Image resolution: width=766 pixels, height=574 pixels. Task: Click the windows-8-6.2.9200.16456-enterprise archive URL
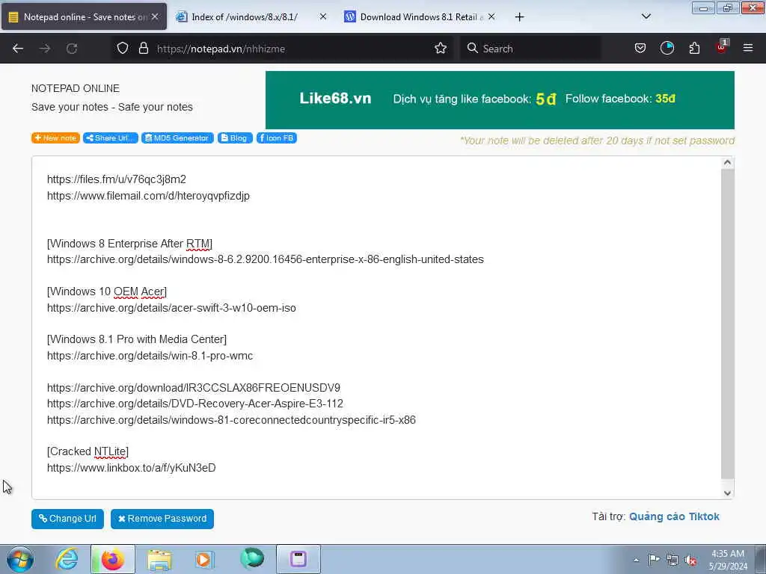coord(266,259)
